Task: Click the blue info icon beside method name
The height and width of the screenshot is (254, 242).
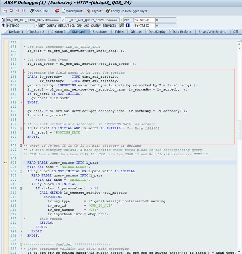Action: point(127,26)
